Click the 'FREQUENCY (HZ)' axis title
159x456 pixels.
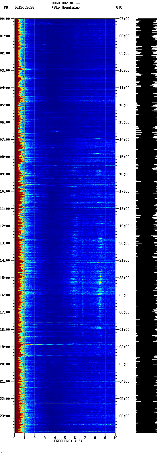(68, 441)
